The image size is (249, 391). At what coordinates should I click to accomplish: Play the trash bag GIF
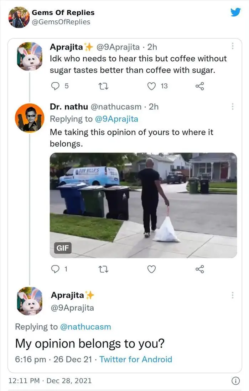point(143,205)
